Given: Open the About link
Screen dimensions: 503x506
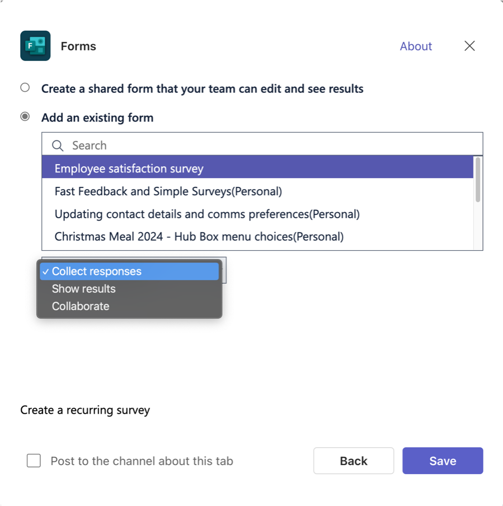Looking at the screenshot, I should [x=416, y=46].
